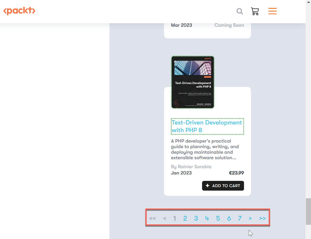Open the shopping cart
The image size is (311, 239).
(255, 11)
